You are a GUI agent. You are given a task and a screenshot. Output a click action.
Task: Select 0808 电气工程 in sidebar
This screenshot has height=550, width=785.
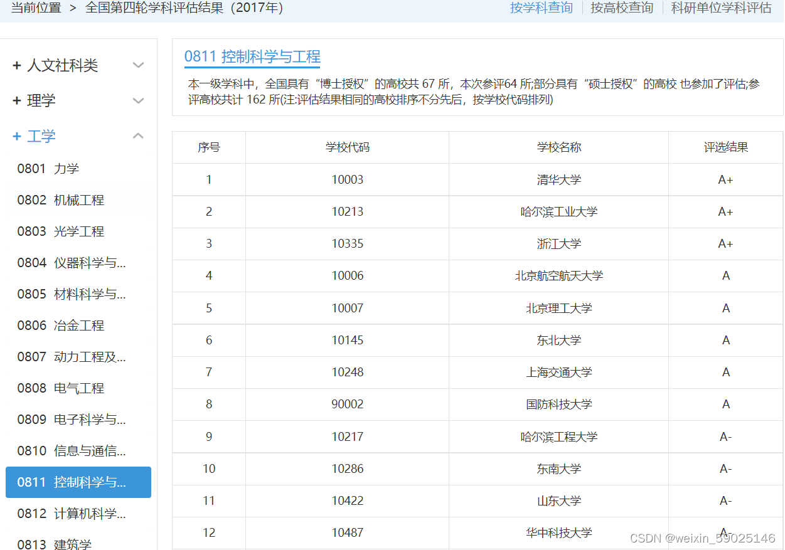tap(61, 388)
